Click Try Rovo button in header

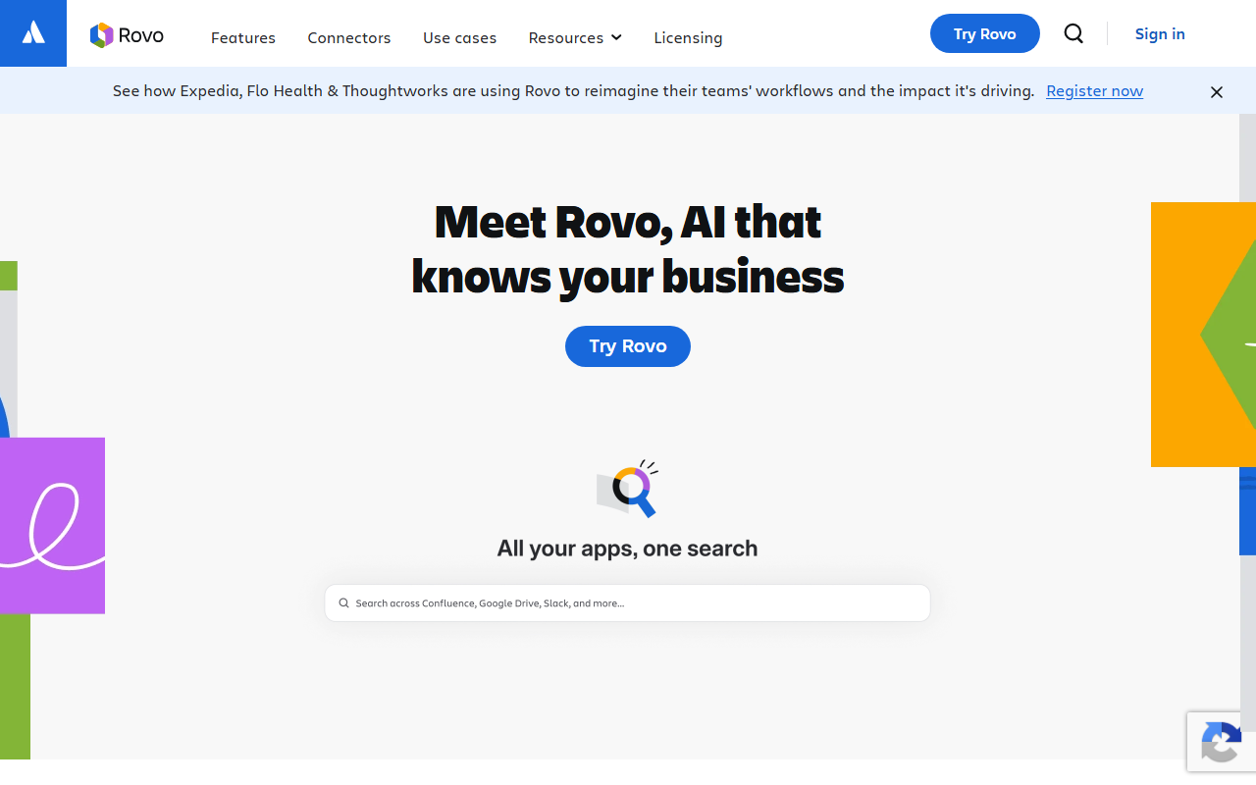tap(984, 33)
